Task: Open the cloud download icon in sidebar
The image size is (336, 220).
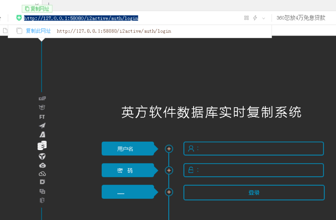Action: pyautogui.click(x=42, y=174)
